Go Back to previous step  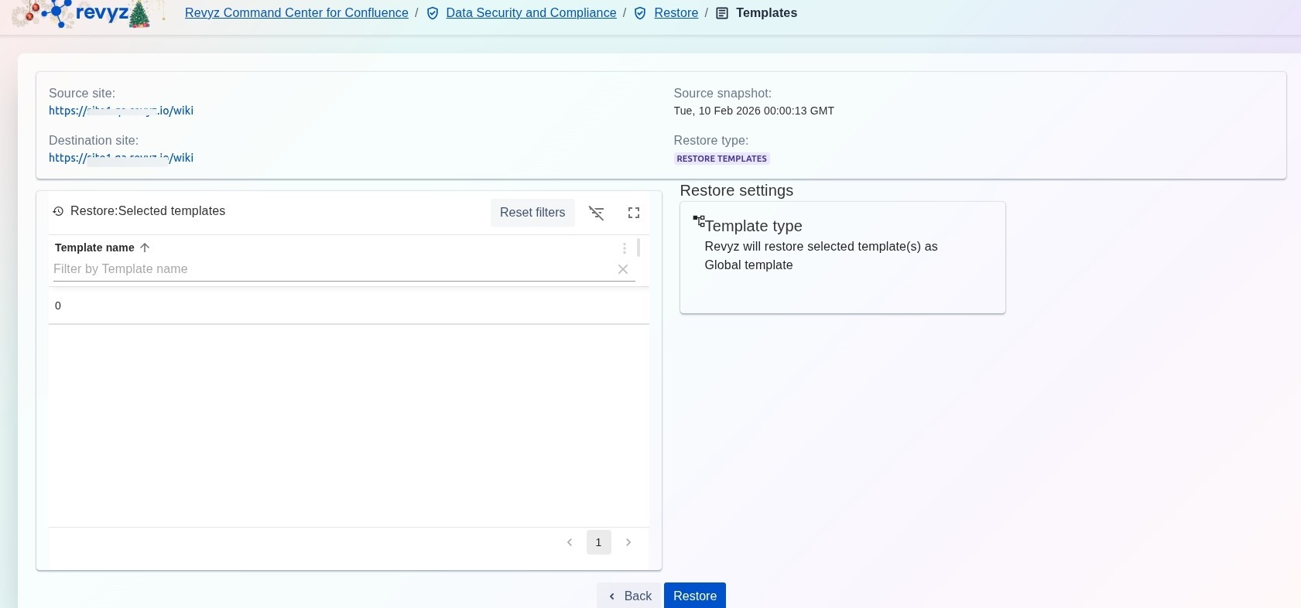(629, 596)
